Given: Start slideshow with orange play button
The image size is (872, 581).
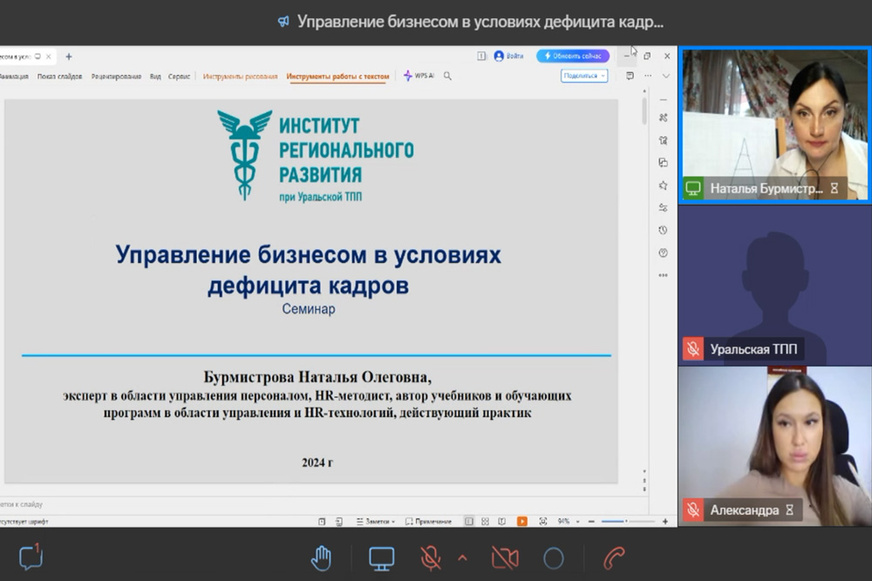Looking at the screenshot, I should (521, 522).
